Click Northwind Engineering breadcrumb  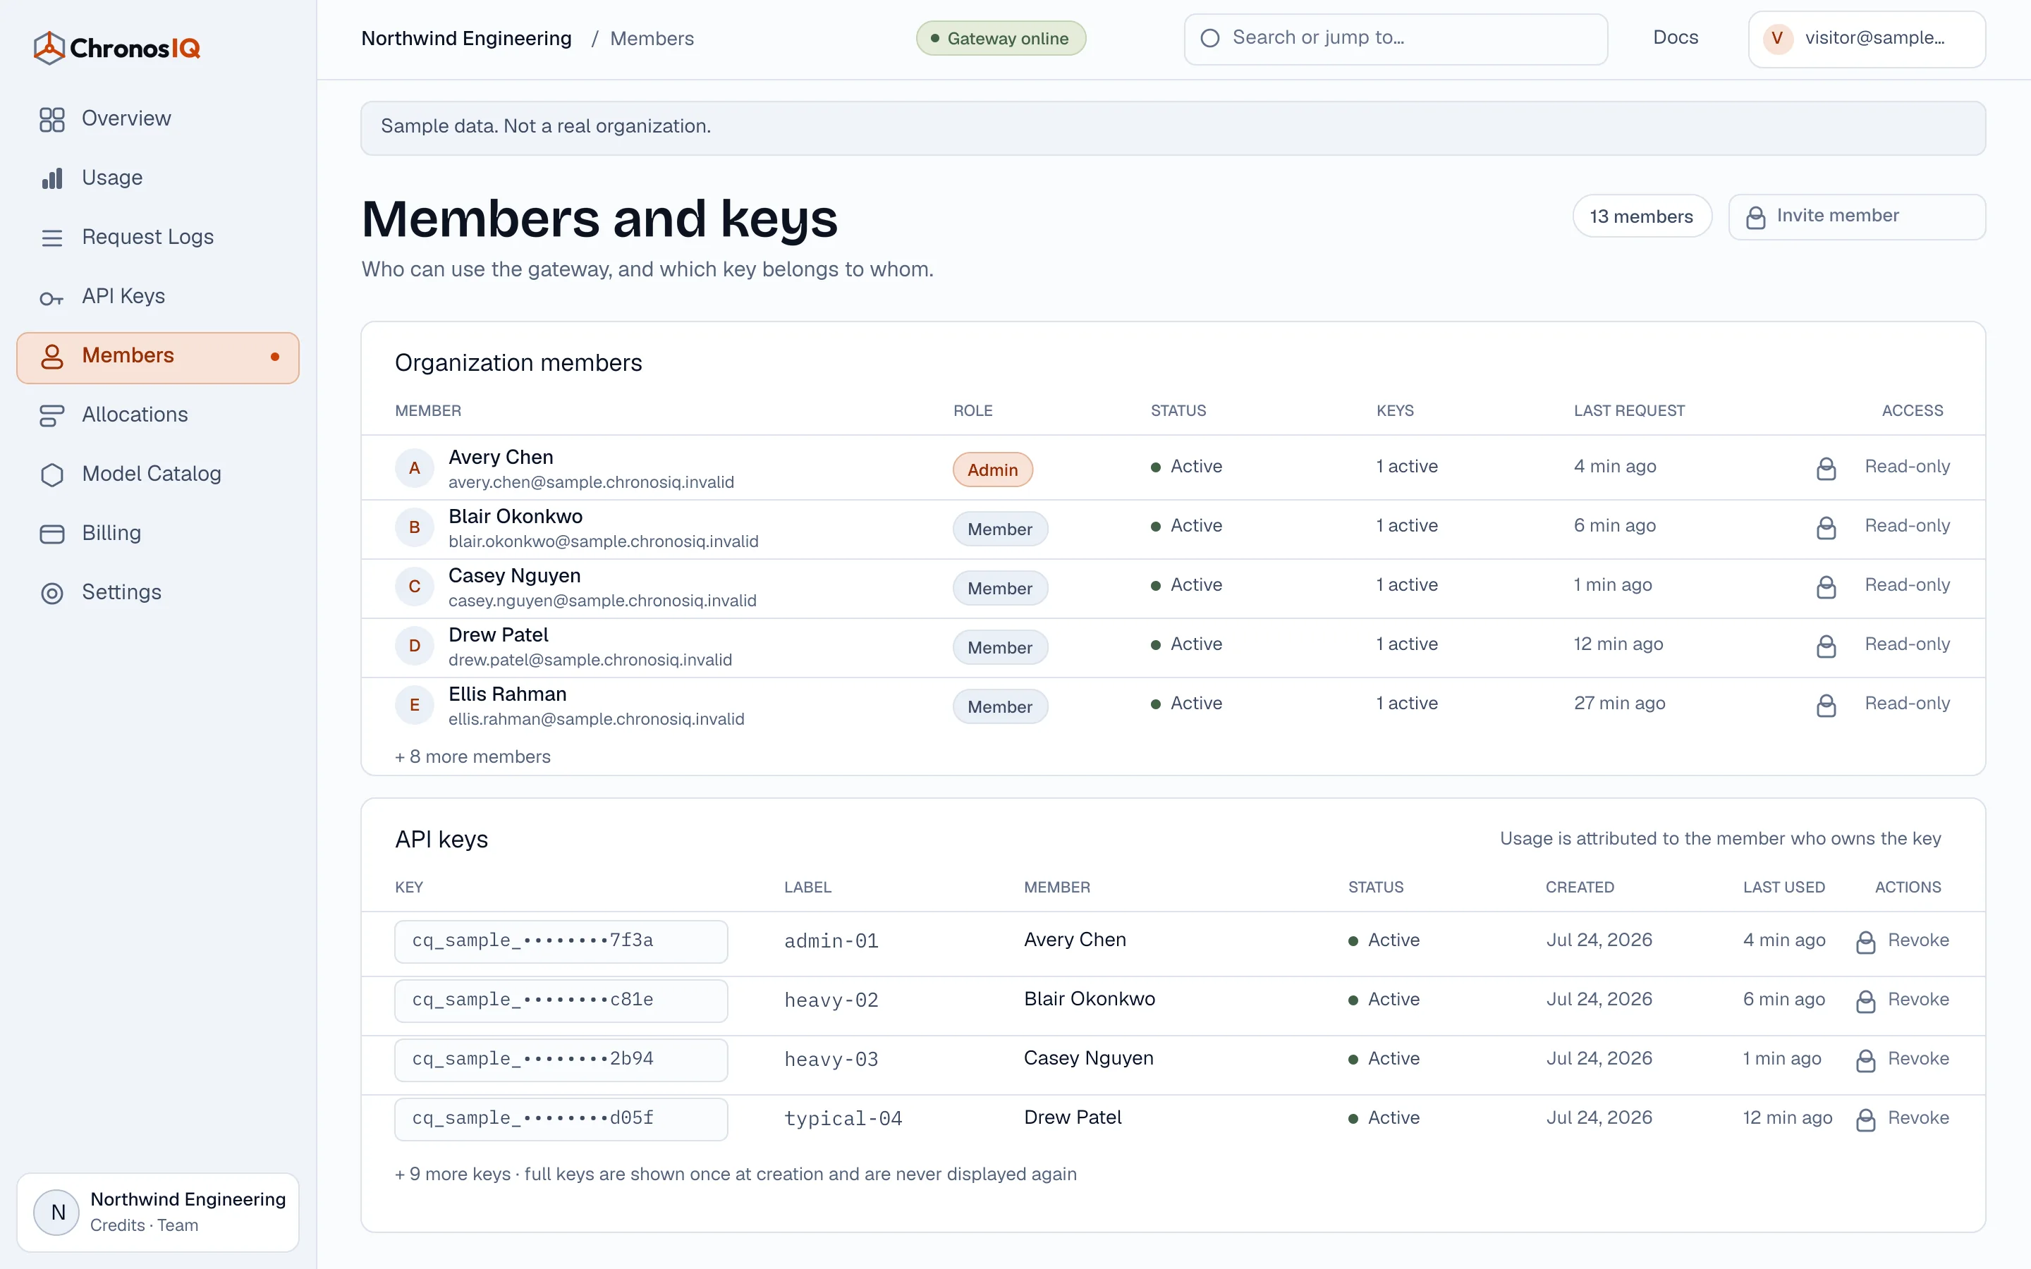[465, 39]
